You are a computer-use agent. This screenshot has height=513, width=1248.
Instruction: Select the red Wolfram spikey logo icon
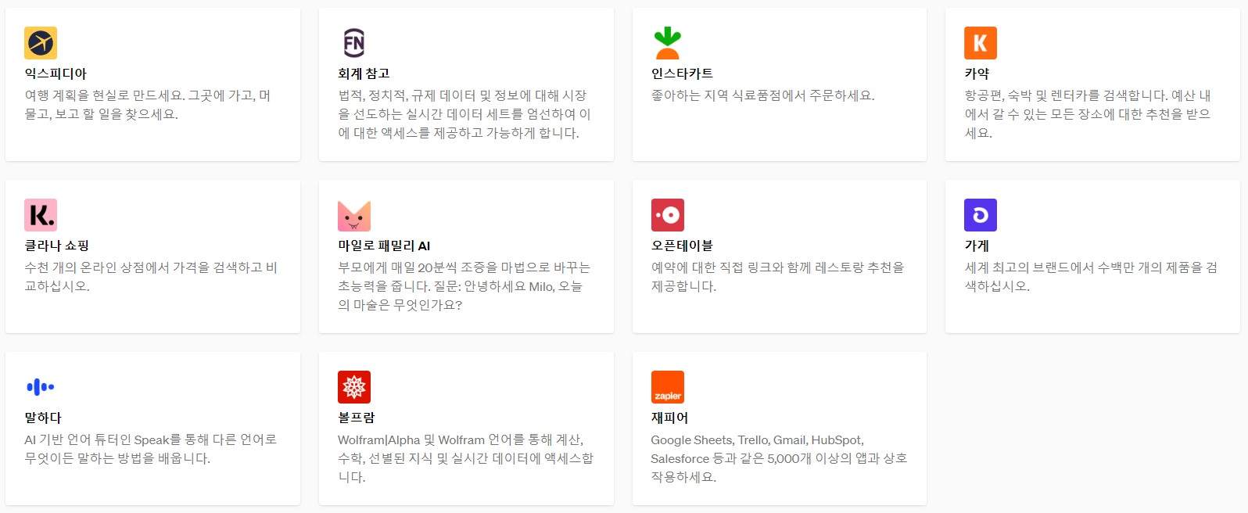355,386
